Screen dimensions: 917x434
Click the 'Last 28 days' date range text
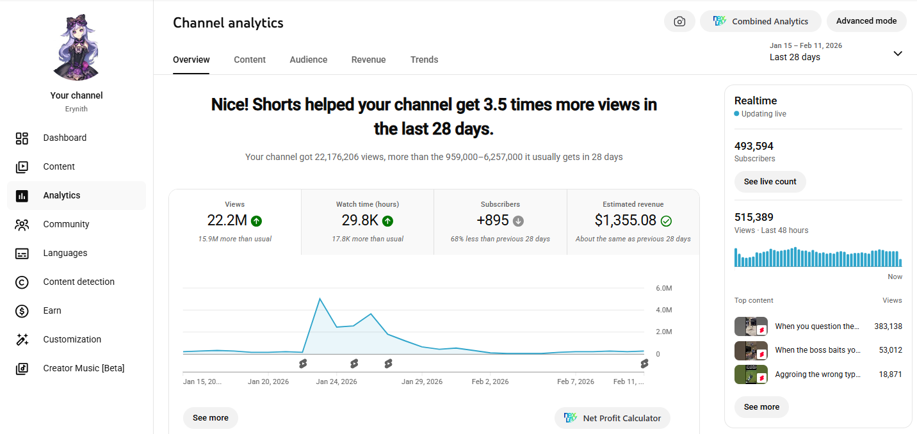pyautogui.click(x=795, y=57)
